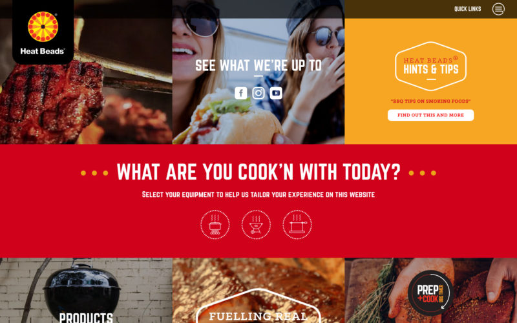Select the kettle BBQ equipment icon
The height and width of the screenshot is (323, 517).
click(x=256, y=224)
